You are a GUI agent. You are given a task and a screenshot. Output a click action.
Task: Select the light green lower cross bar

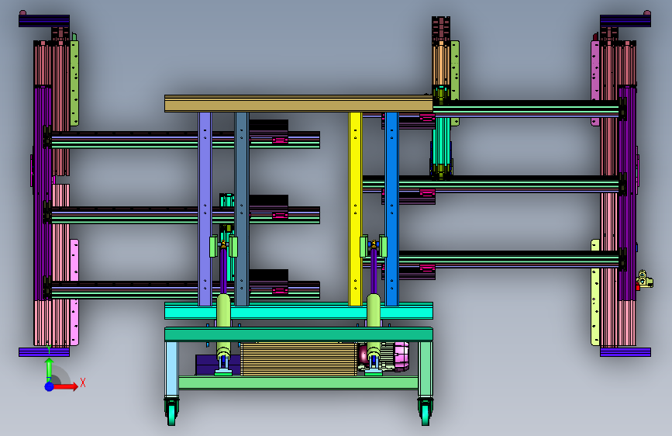[298, 382]
